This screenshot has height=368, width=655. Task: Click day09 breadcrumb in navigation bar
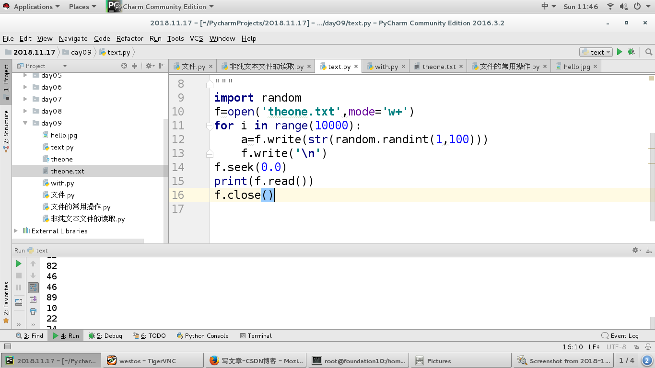coord(77,52)
